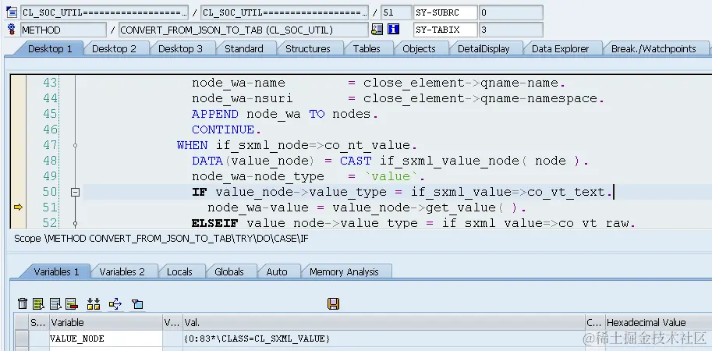Click the Val. column header
The image size is (712, 351).
click(384, 322)
